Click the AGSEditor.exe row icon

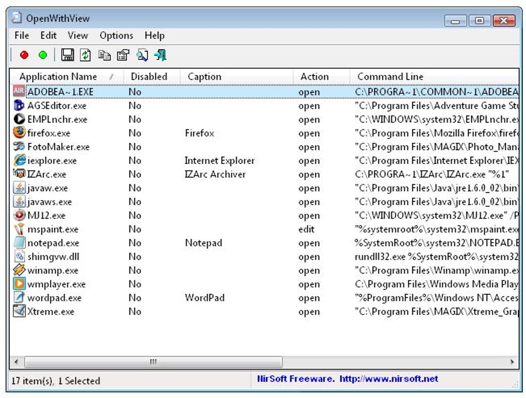click(x=19, y=105)
